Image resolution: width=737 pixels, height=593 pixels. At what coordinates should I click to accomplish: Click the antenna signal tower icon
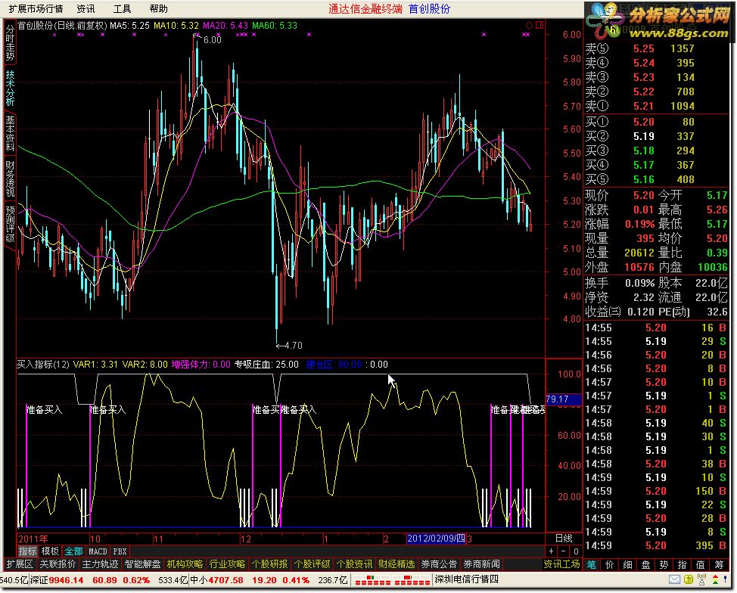pyautogui.click(x=702, y=580)
